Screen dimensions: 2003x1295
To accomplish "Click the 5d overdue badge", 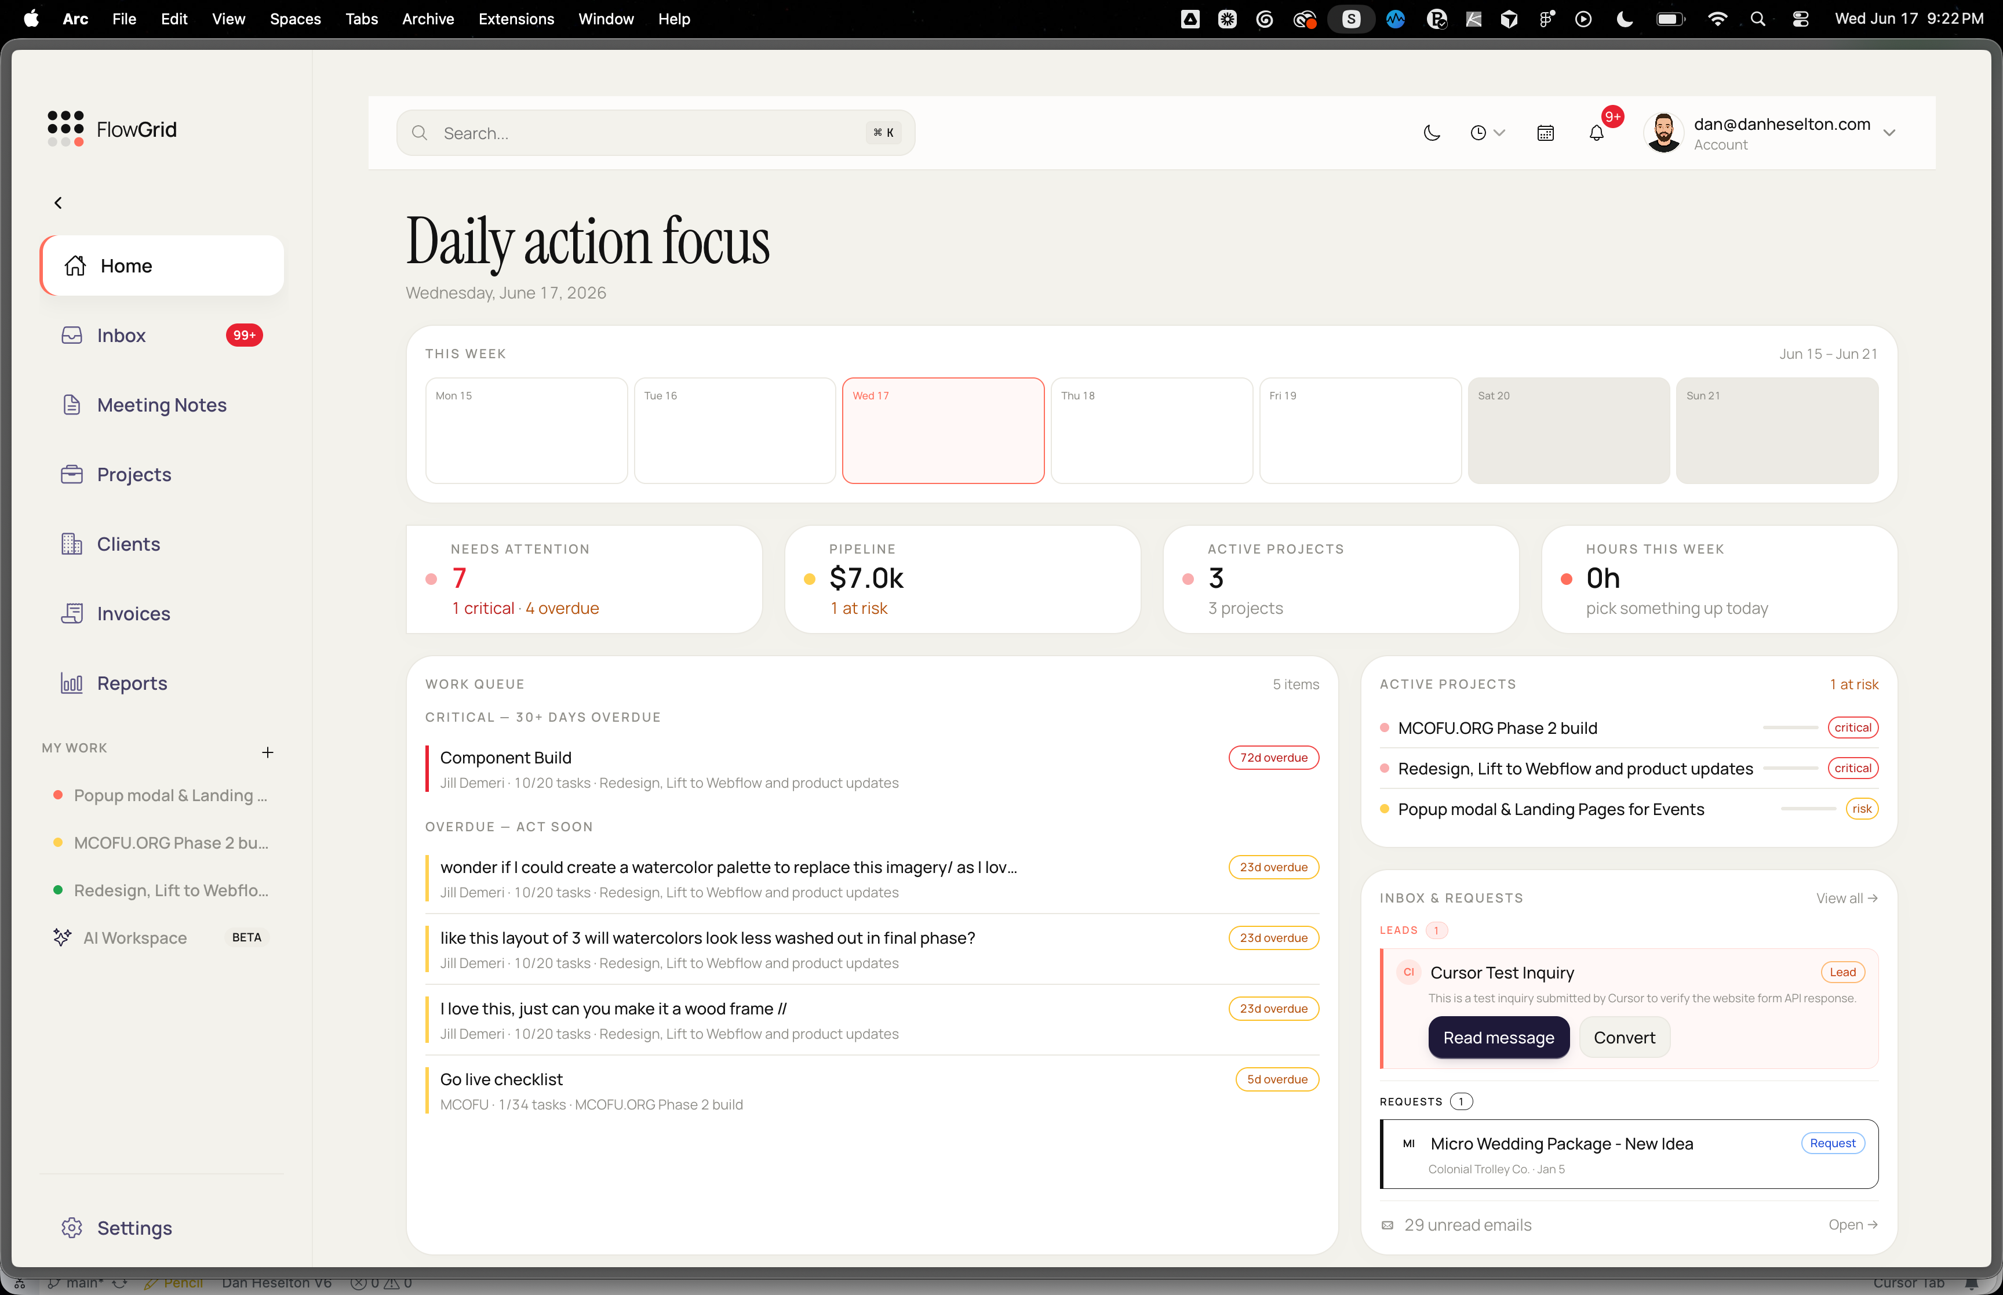I will 1277,1079.
